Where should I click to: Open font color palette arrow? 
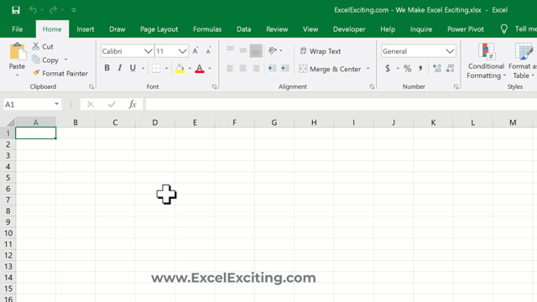[x=210, y=69]
